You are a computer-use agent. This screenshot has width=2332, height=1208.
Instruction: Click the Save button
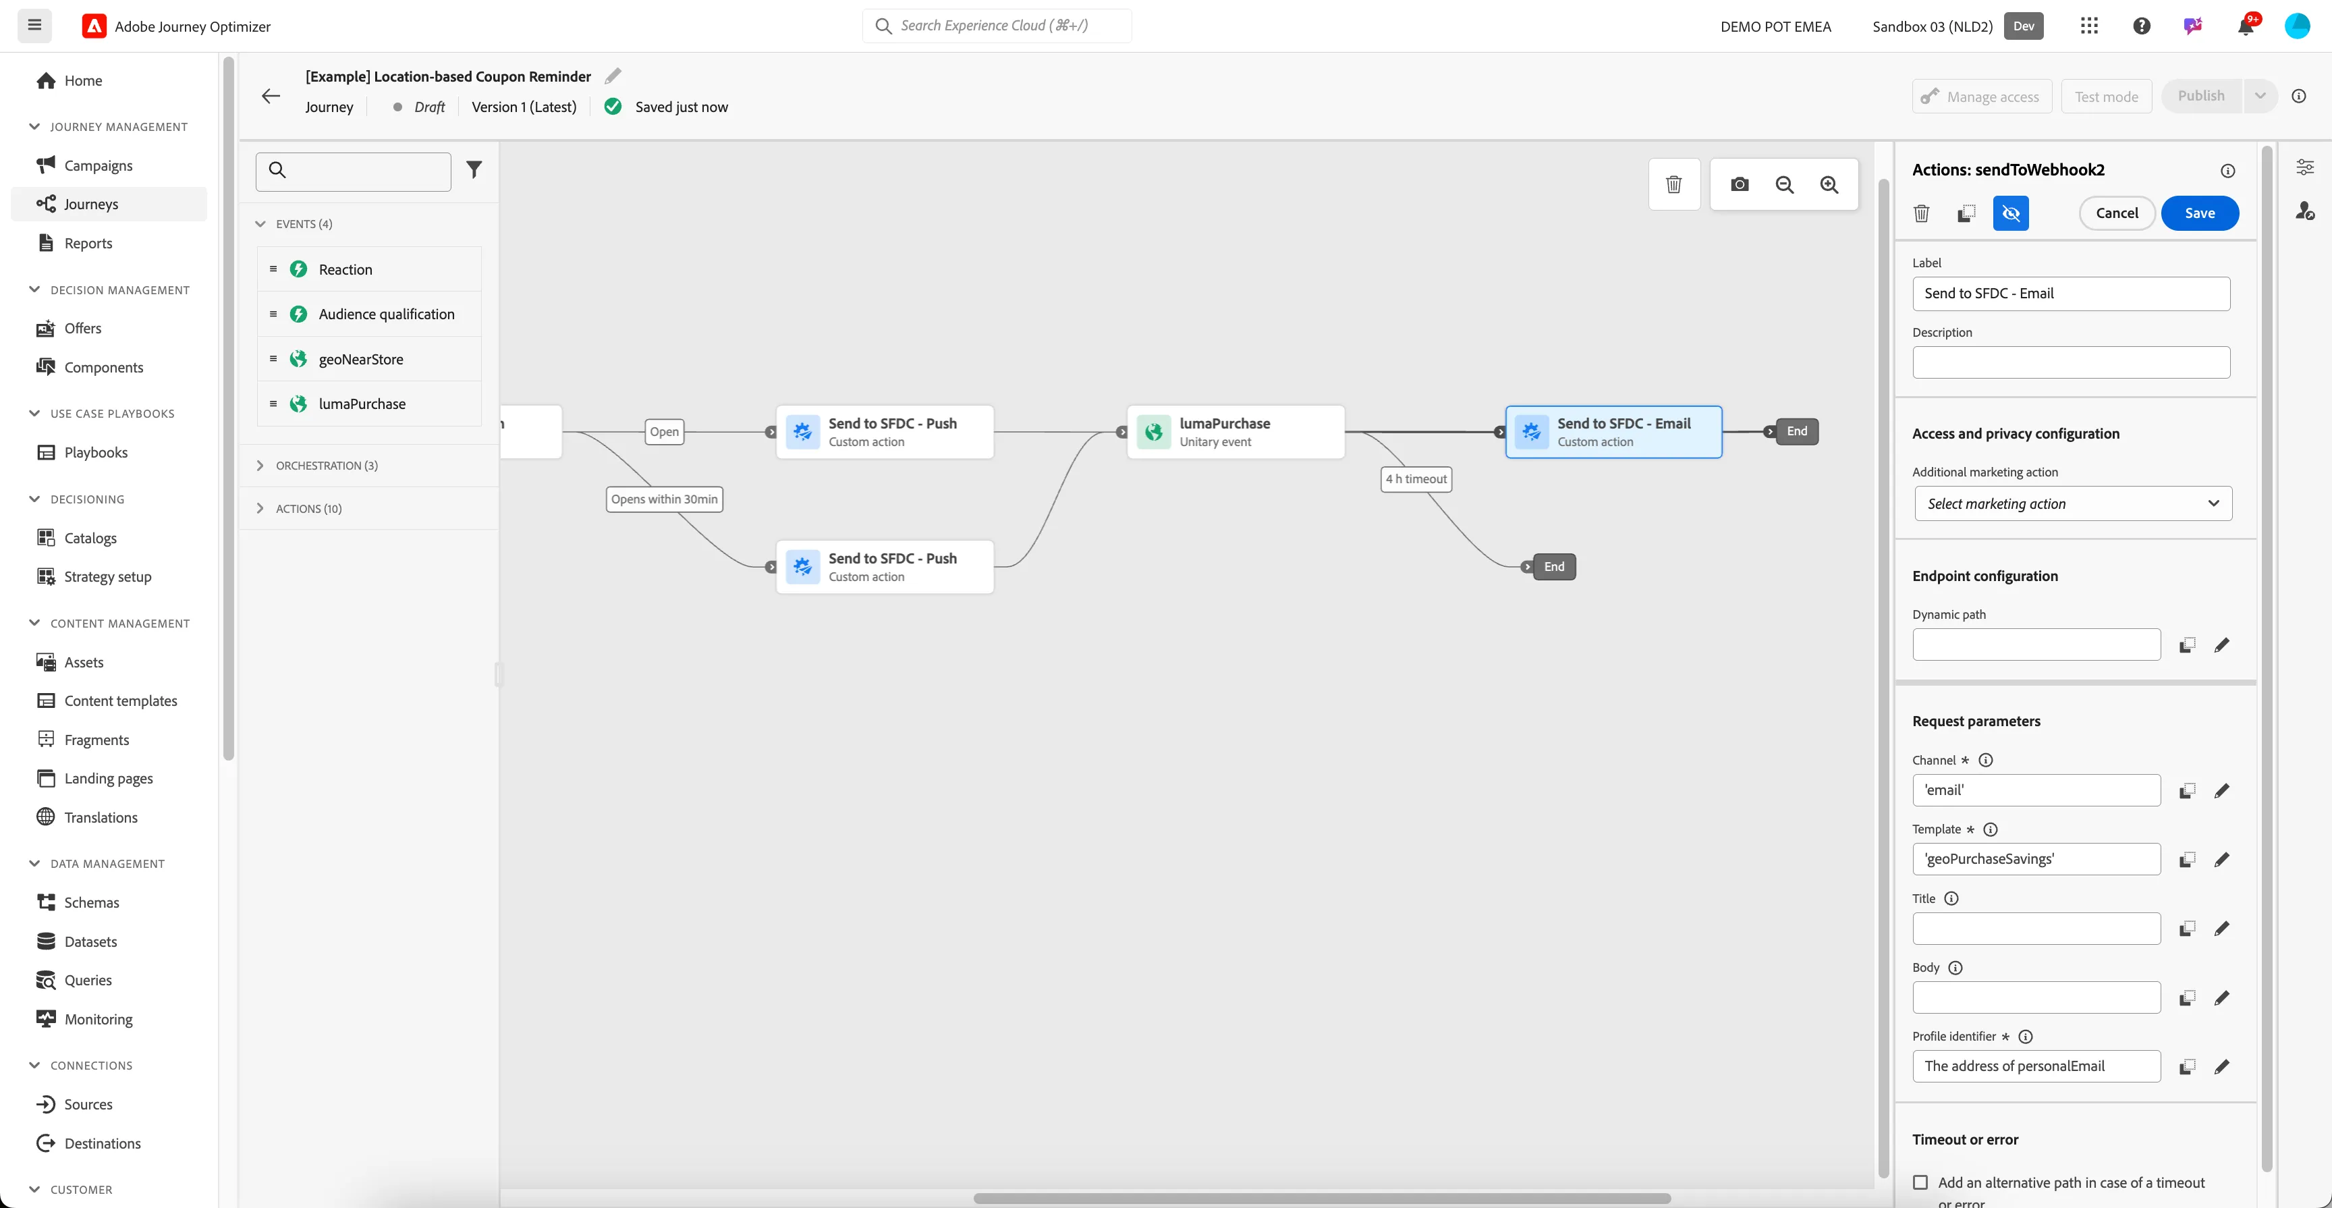pyautogui.click(x=2199, y=213)
